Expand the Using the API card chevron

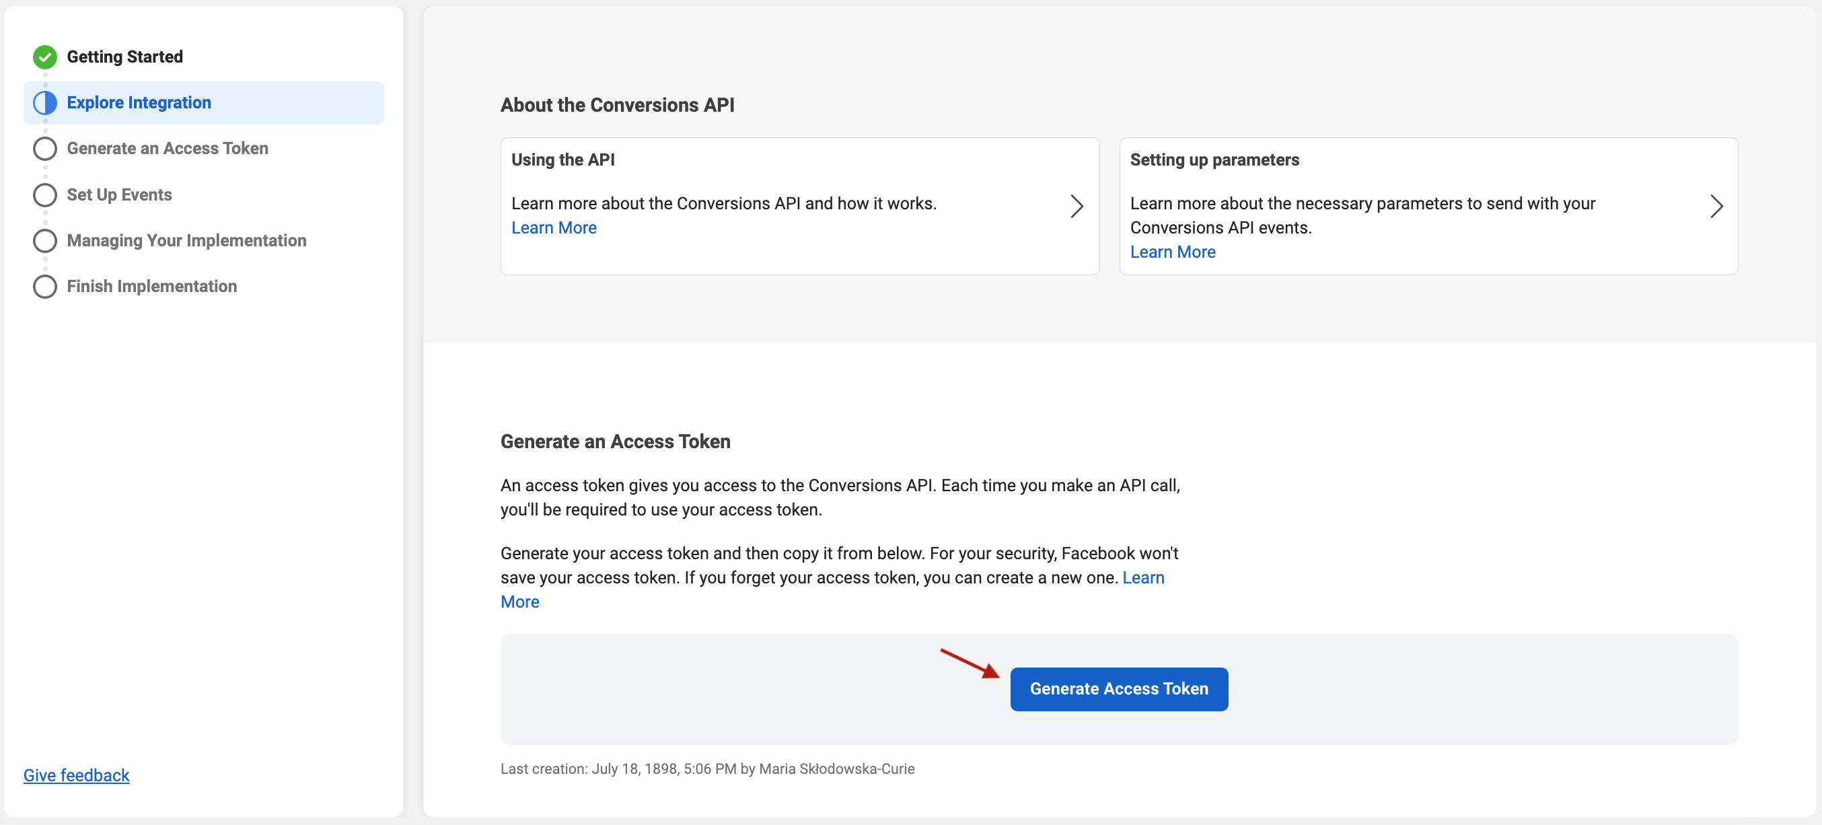point(1077,207)
